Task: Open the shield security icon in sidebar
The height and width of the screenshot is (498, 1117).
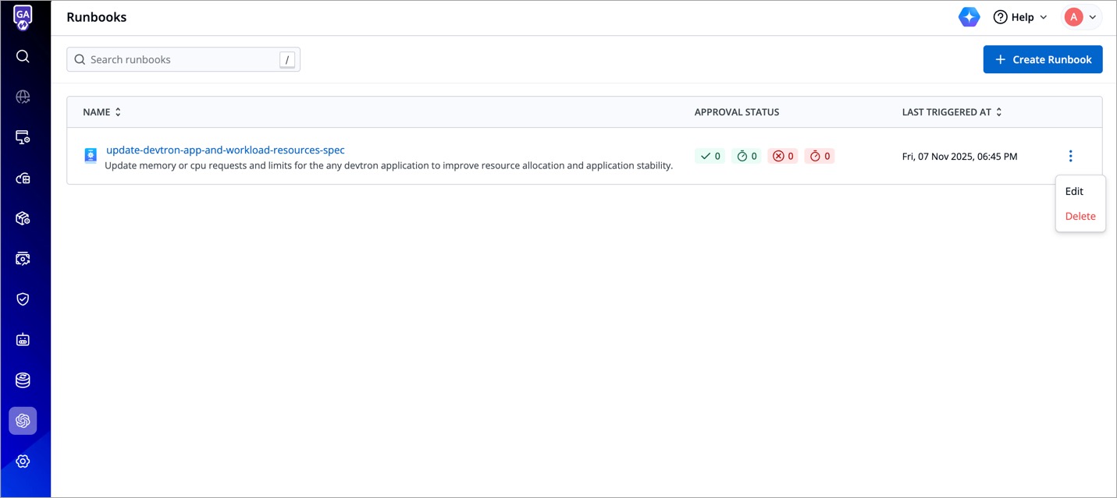Action: [x=23, y=299]
